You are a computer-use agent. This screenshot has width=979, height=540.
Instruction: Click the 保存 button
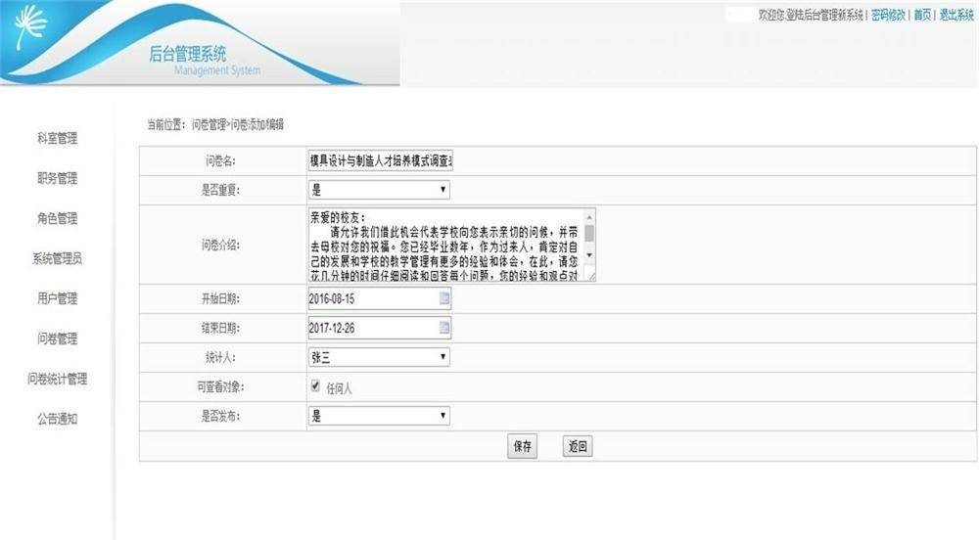[522, 446]
